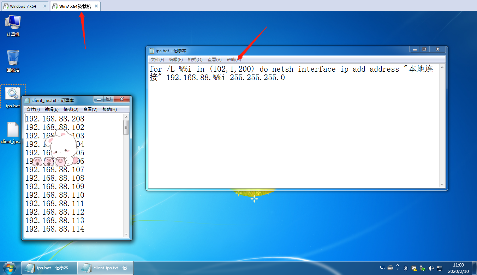Open 文件(F) menu in client_ips.txt Notepad
Screen dimensions: 477x275
(x=33, y=109)
